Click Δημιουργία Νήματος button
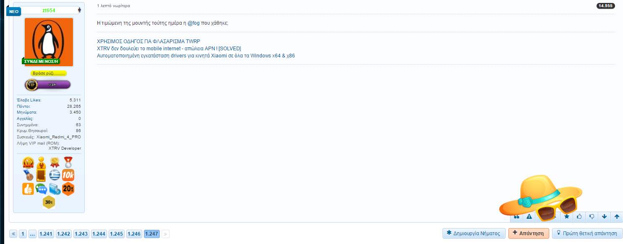This screenshot has width=623, height=244. pyautogui.click(x=474, y=233)
